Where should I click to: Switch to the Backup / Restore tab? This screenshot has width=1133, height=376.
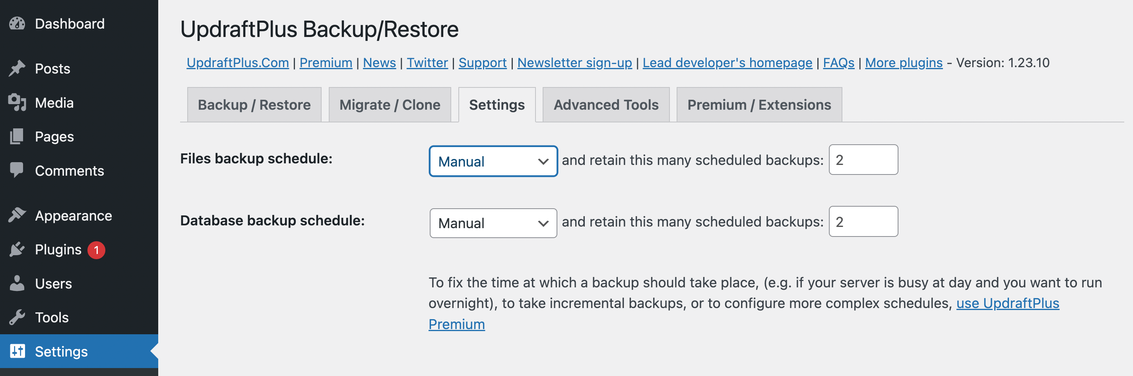point(254,105)
